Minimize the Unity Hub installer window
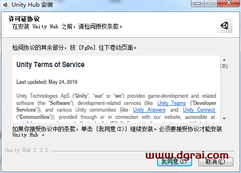This screenshot has height=173, width=241. point(198,3)
